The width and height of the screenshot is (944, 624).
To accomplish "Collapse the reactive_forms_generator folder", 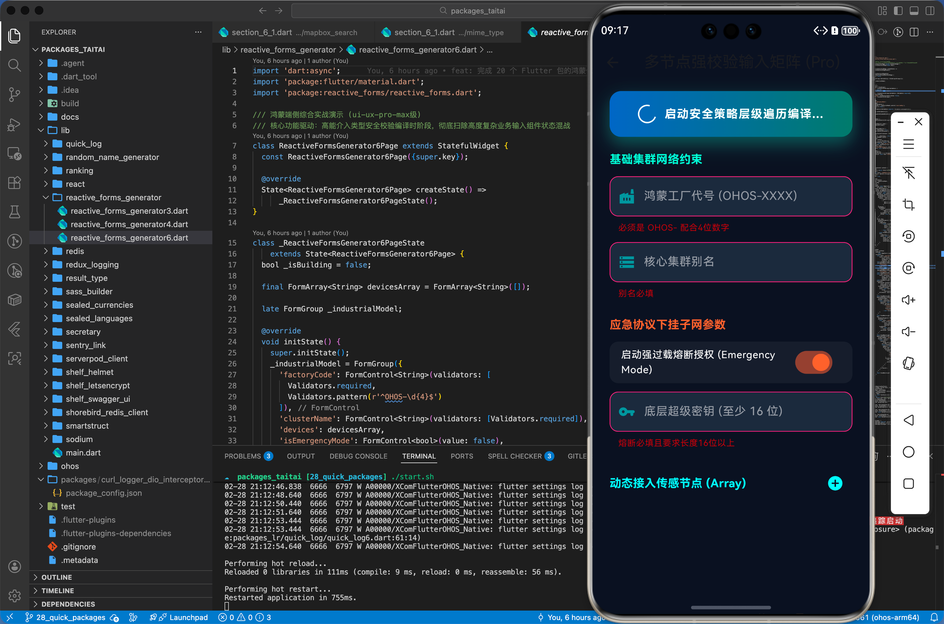I will 113,198.
